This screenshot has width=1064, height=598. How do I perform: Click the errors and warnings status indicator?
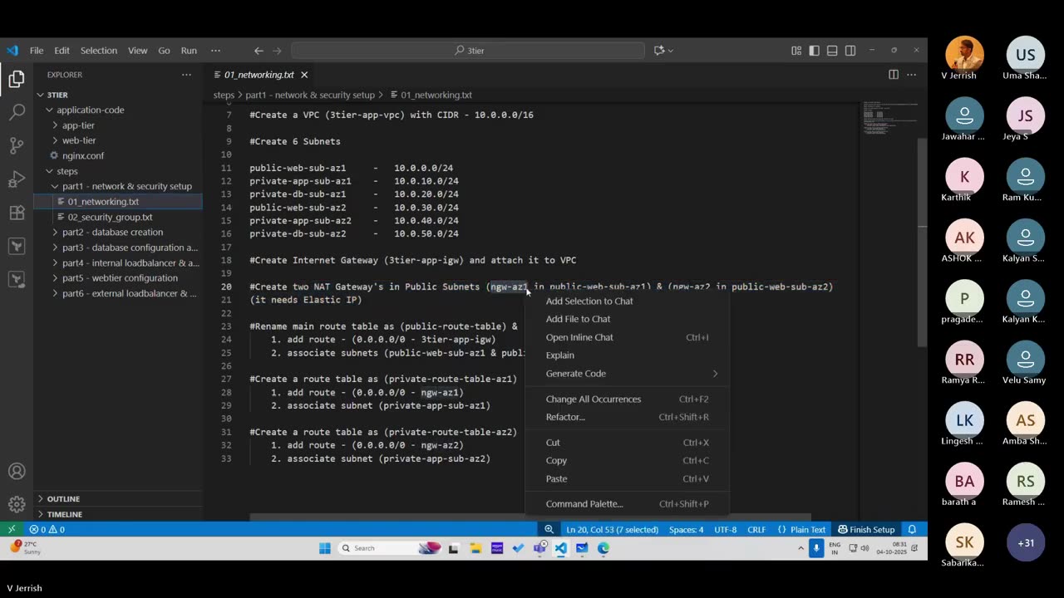(47, 529)
